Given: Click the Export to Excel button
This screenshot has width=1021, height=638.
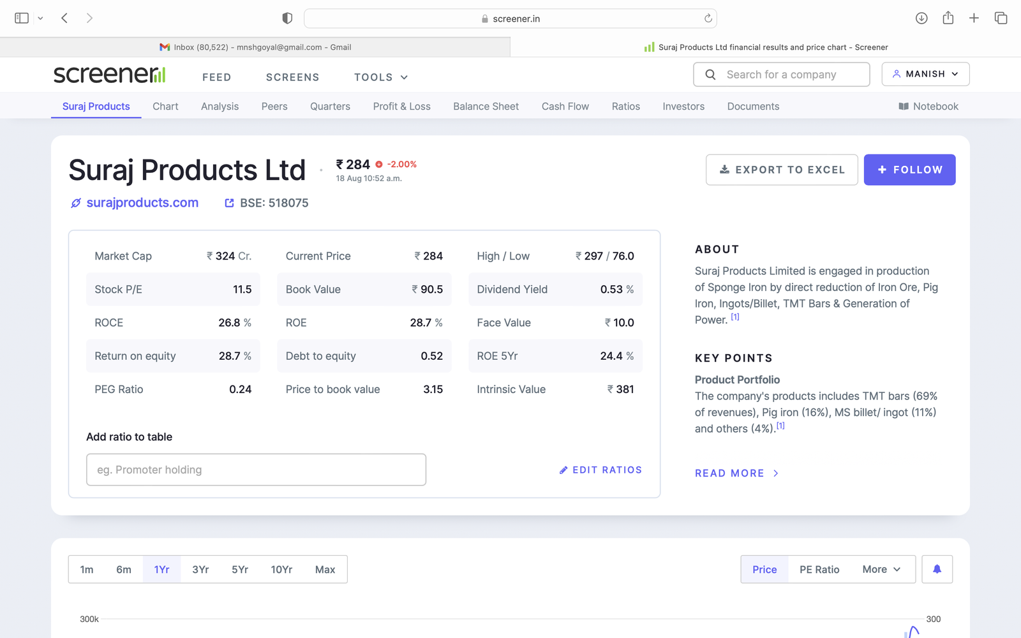Looking at the screenshot, I should coord(782,170).
